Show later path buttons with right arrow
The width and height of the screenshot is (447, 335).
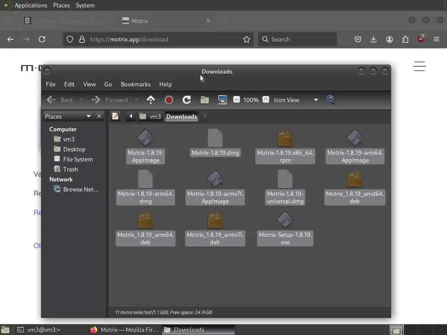pyautogui.click(x=205, y=116)
